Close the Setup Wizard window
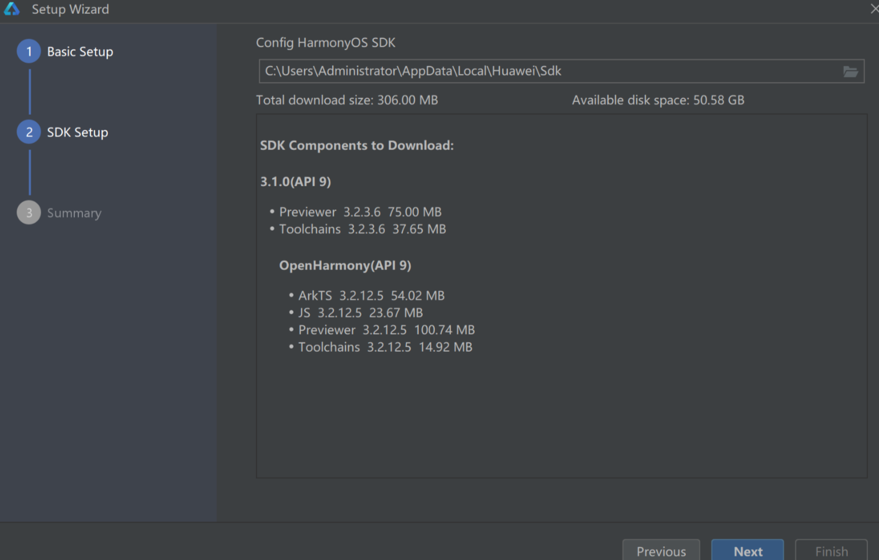 [x=874, y=9]
